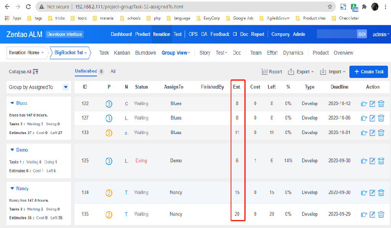Click the finish hand icon for task 125
This screenshot has width=391, height=228.
(364, 161)
